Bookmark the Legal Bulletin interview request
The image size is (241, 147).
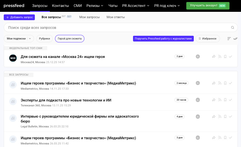(225, 117)
